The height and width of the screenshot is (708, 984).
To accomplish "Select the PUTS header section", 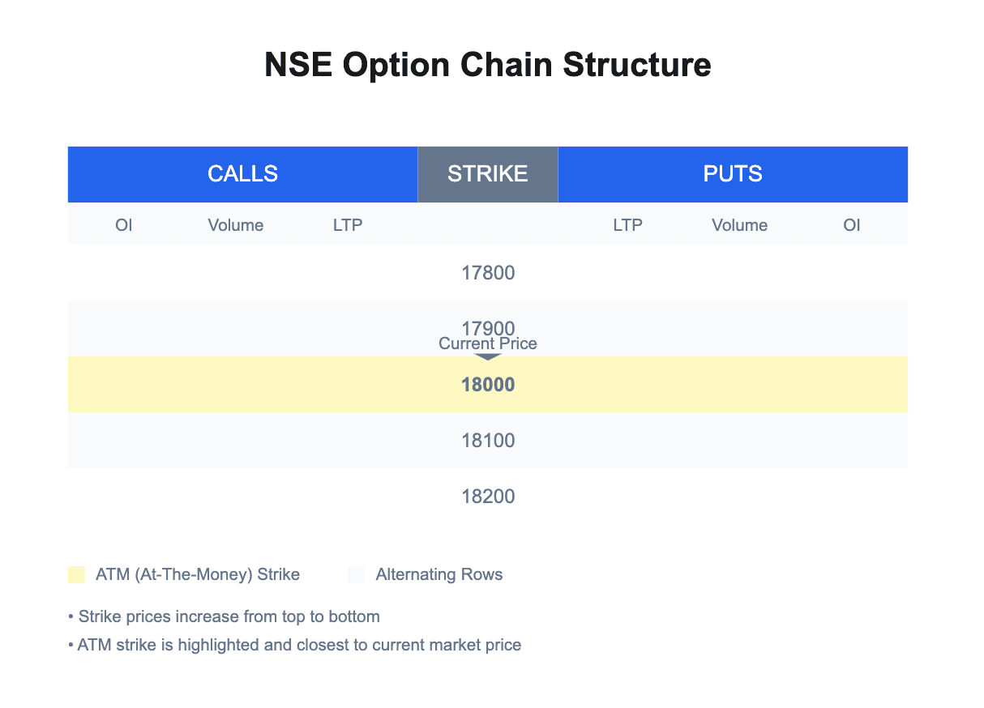I will (733, 174).
